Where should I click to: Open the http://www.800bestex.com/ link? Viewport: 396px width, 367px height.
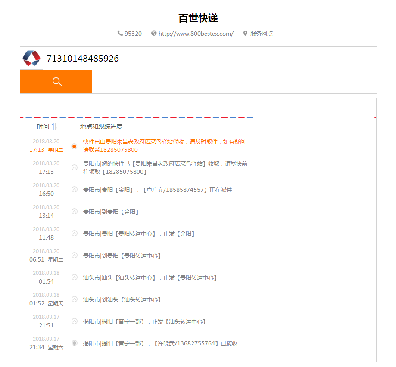196,34
